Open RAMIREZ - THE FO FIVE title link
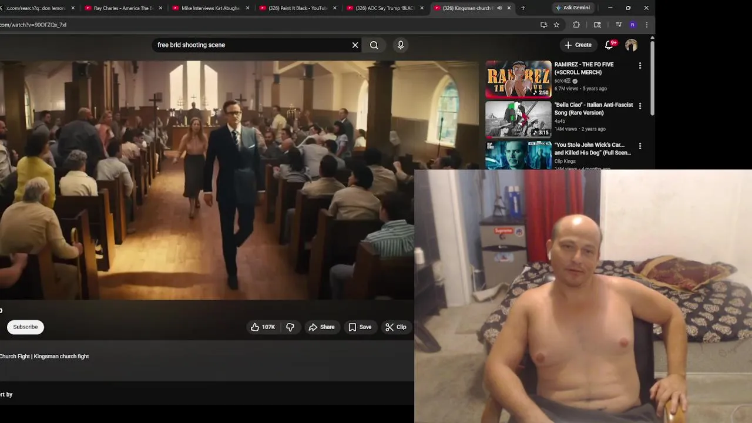Image resolution: width=752 pixels, height=423 pixels. [x=584, y=68]
